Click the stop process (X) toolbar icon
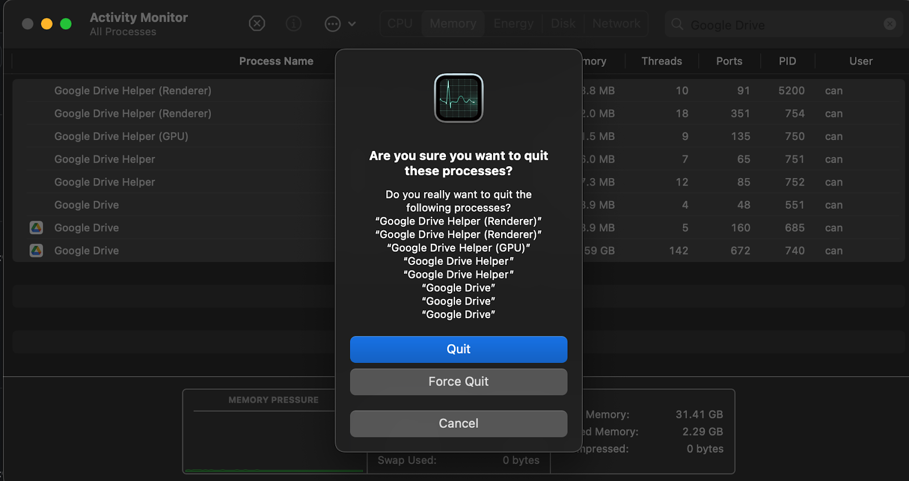The width and height of the screenshot is (909, 481). coord(257,23)
